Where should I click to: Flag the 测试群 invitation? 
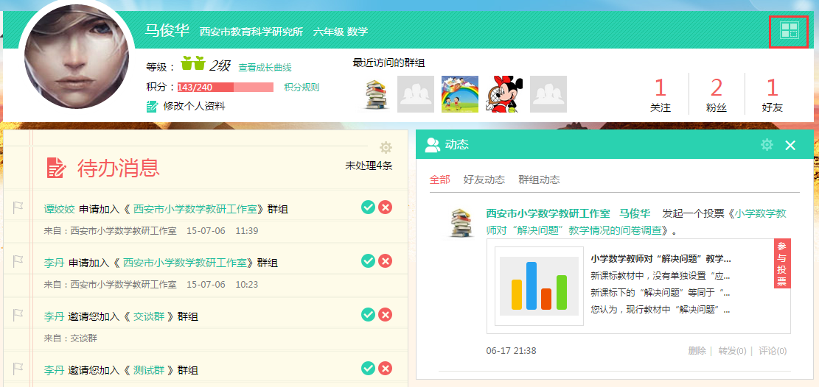[18, 369]
